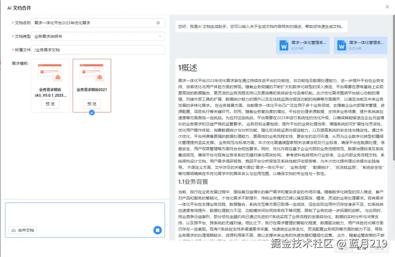The width and height of the screenshot is (395, 257).
Task: Open the 0.25 MB Word attachment
Action: (x=361, y=45)
